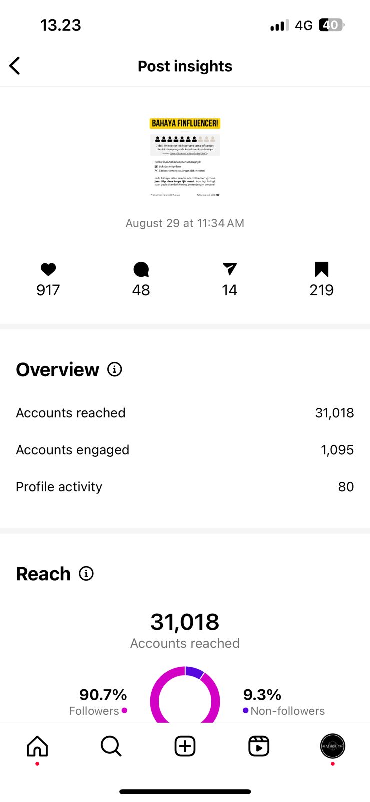Open the profile avatar tab
Image resolution: width=370 pixels, height=802 pixels.
point(332,746)
